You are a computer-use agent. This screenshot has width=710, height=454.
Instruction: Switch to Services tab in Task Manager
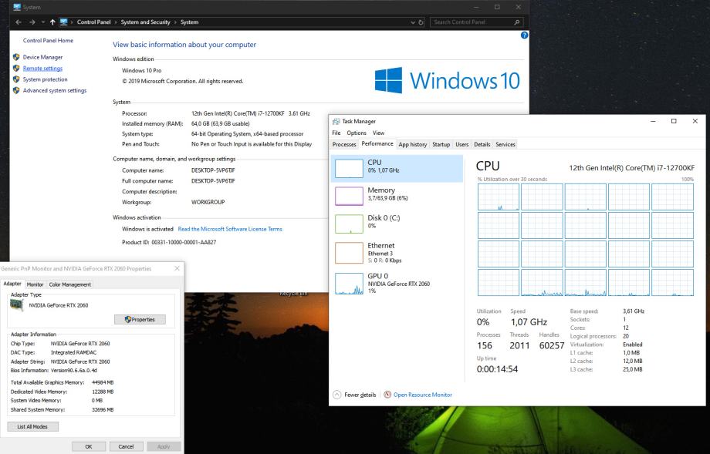click(x=505, y=144)
